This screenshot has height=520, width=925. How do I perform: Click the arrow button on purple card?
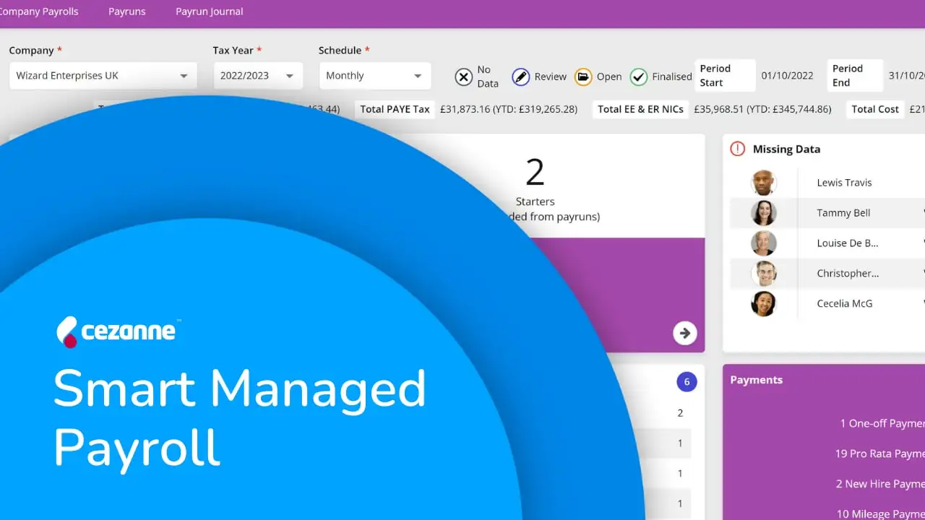[x=684, y=333]
